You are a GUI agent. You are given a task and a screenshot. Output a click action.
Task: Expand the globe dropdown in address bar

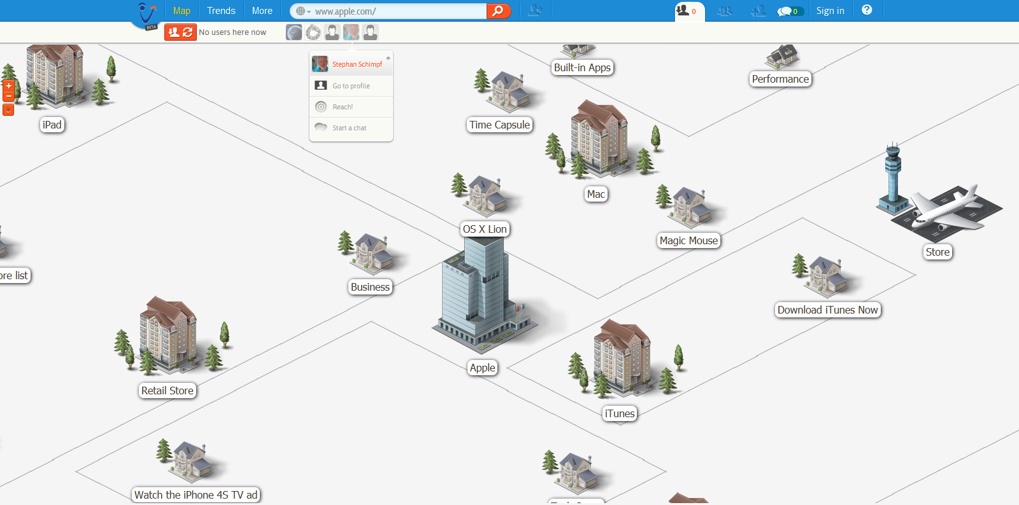303,11
